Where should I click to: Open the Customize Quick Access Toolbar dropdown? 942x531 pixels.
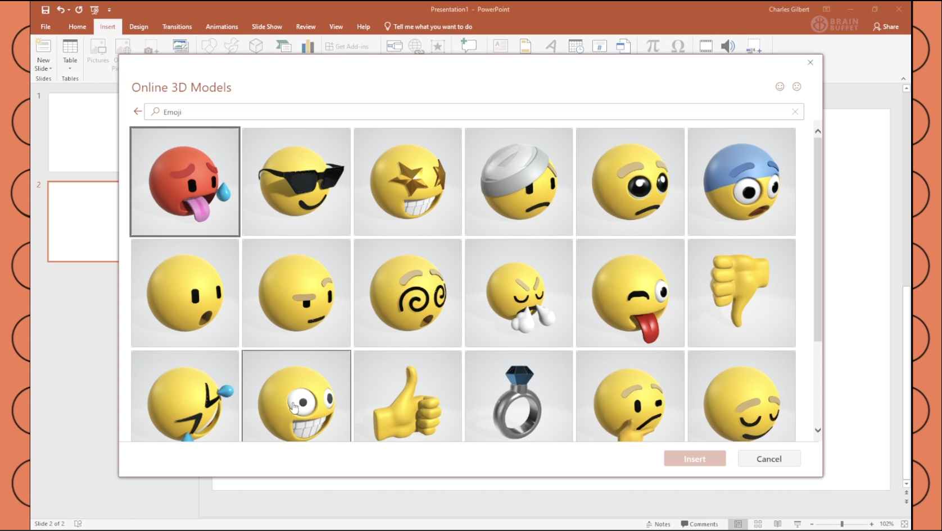109,10
